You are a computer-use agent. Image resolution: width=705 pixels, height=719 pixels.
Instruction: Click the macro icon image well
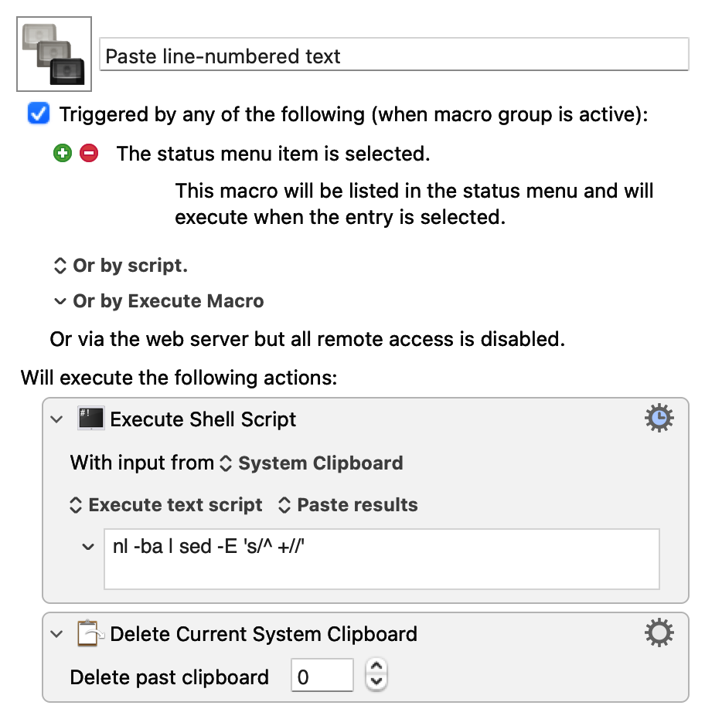[54, 54]
